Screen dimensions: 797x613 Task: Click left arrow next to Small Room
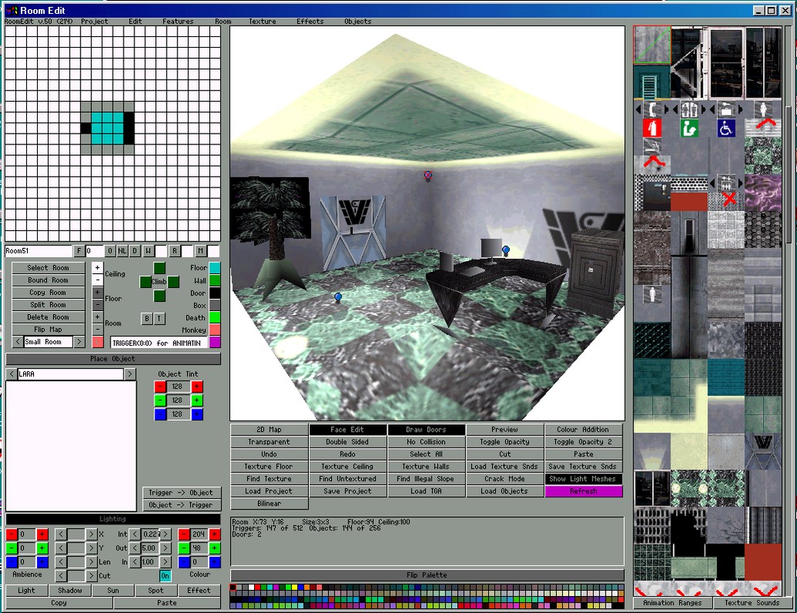(x=18, y=342)
